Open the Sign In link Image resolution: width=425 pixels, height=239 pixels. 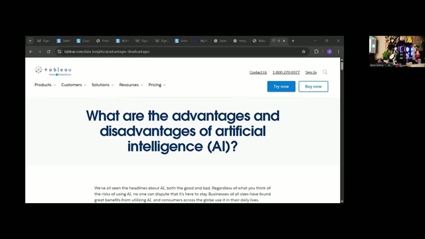point(311,72)
